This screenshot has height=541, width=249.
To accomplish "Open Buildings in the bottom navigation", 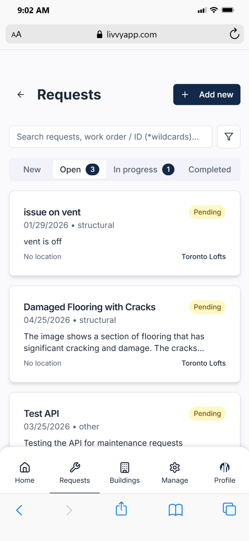I will [124, 472].
